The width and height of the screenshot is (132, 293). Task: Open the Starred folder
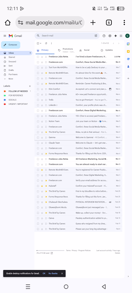pyautogui.click(x=12, y=57)
